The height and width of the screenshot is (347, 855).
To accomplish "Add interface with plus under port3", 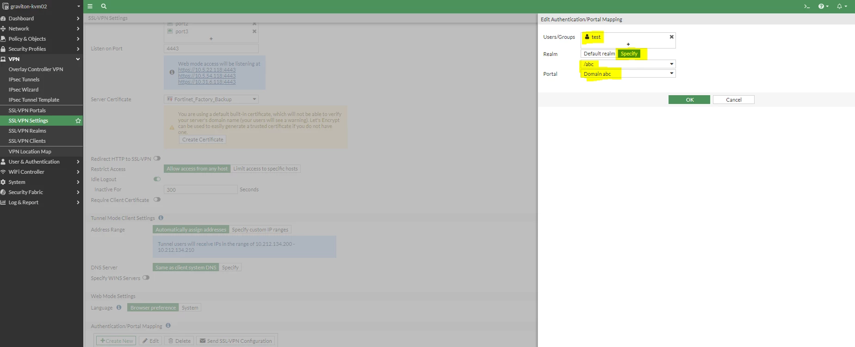I will (x=211, y=39).
